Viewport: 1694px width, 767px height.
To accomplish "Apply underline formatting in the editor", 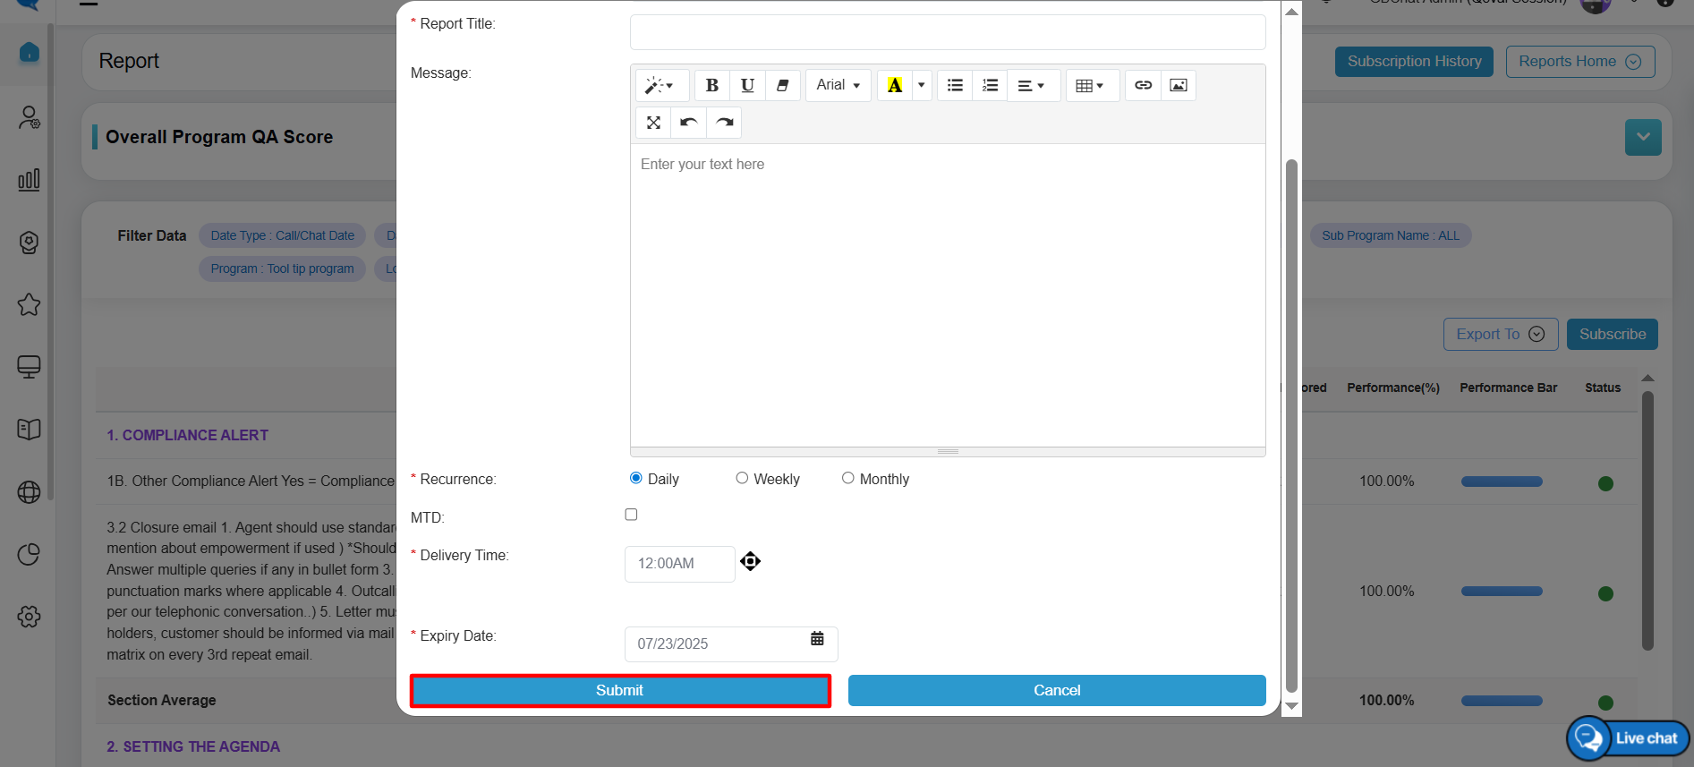I will 747,85.
